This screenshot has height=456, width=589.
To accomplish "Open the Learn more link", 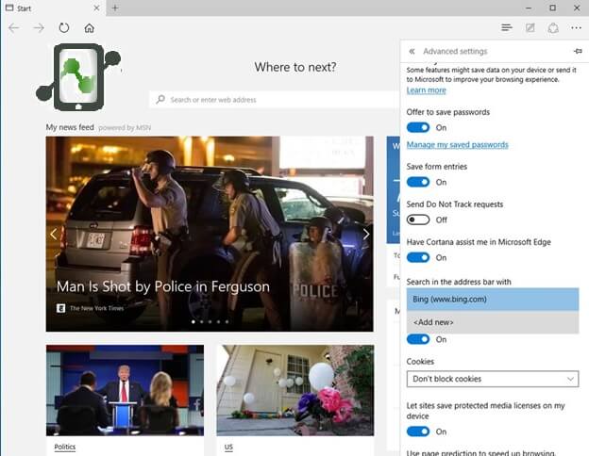I will click(x=427, y=90).
